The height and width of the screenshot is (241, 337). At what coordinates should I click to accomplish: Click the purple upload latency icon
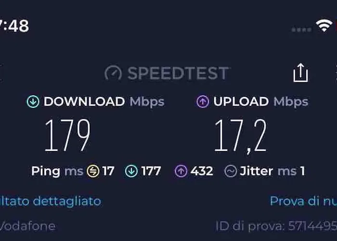click(x=181, y=171)
